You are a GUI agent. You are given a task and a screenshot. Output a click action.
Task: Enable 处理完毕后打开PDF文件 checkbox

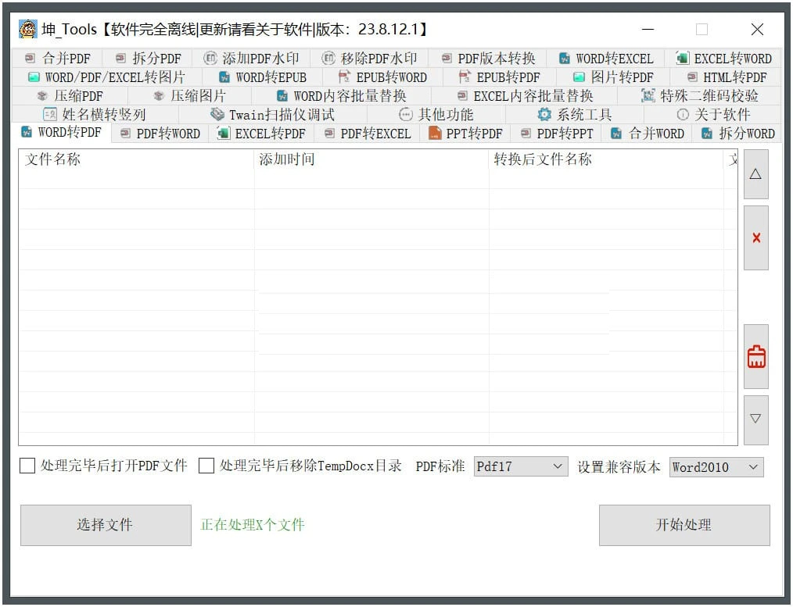pyautogui.click(x=27, y=466)
